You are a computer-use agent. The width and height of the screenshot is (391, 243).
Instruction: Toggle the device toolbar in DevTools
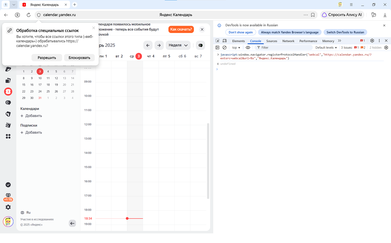[225, 41]
